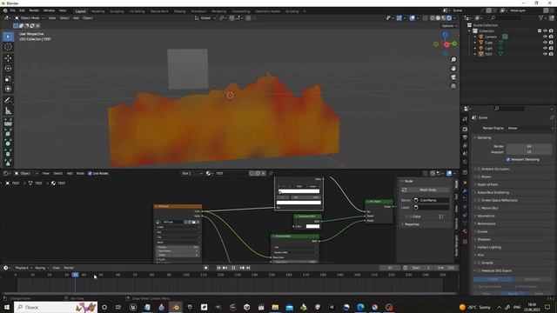Image resolution: width=557 pixels, height=313 pixels.
Task: Select the Move tool in viewport toolbar
Action: (x=8, y=58)
